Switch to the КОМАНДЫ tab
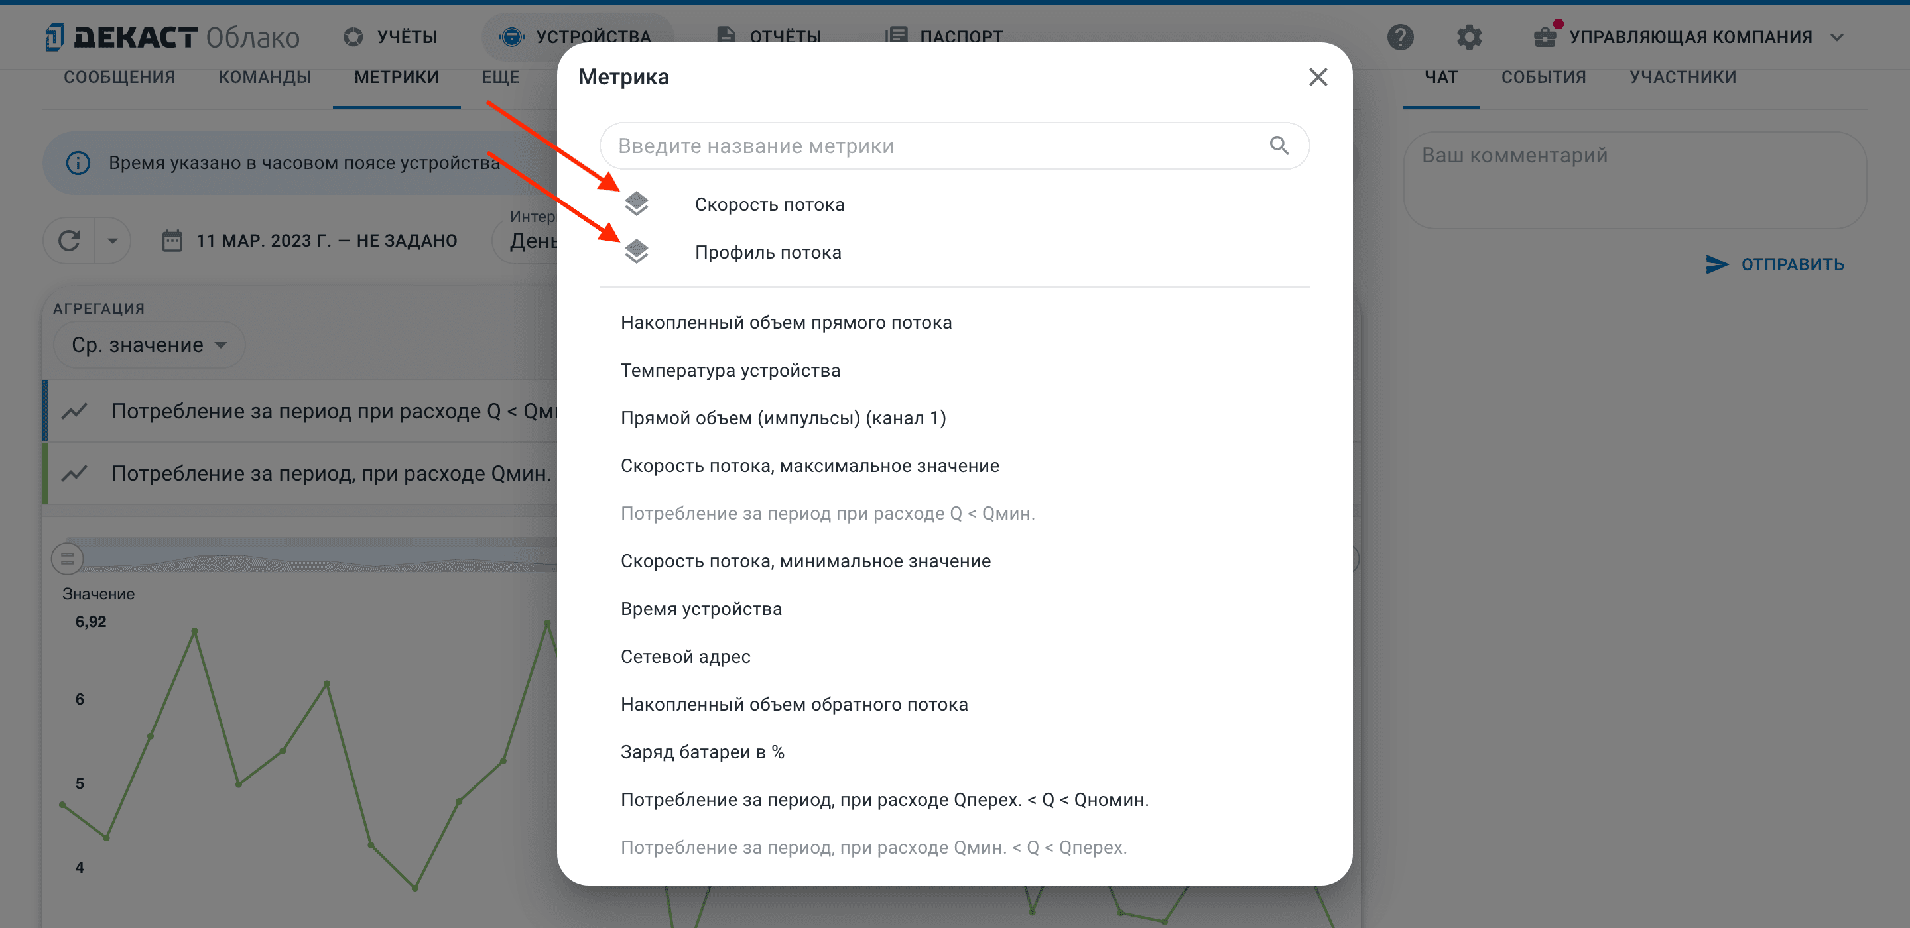This screenshot has width=1910, height=928. (x=265, y=77)
